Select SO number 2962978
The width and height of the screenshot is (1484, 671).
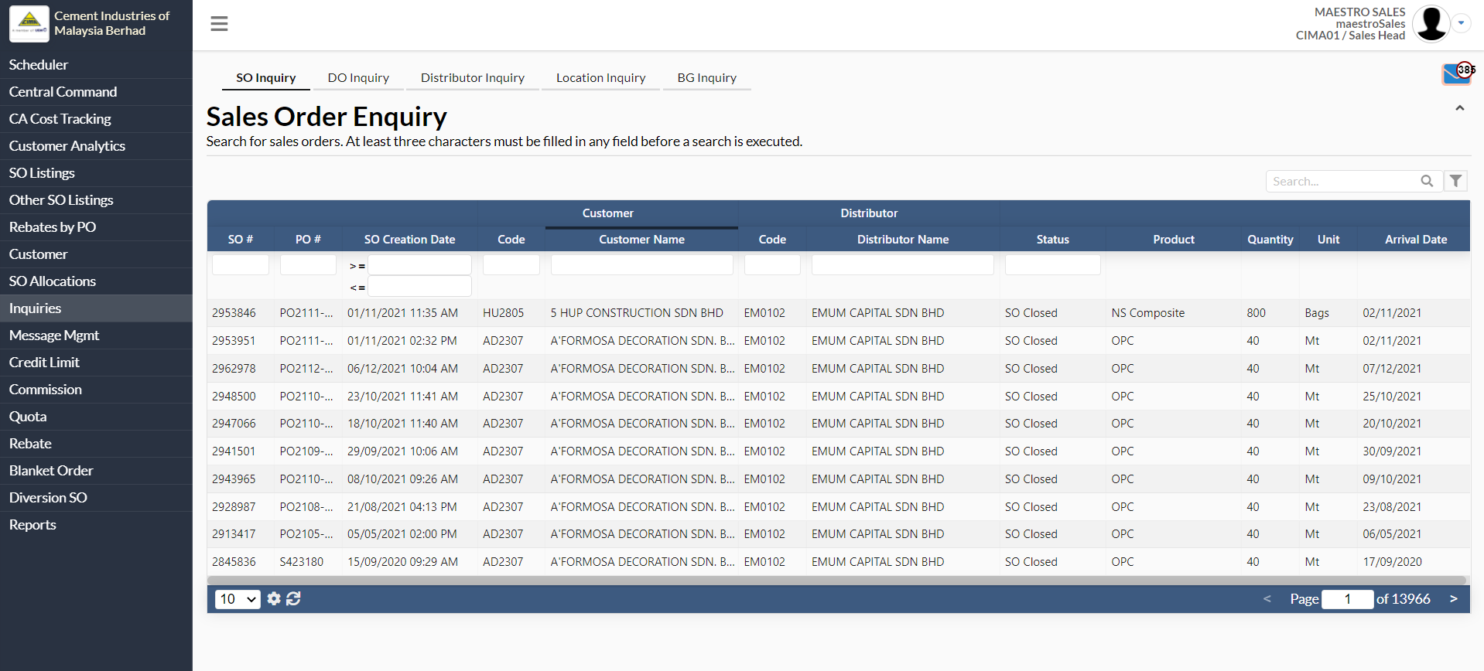pyautogui.click(x=234, y=369)
